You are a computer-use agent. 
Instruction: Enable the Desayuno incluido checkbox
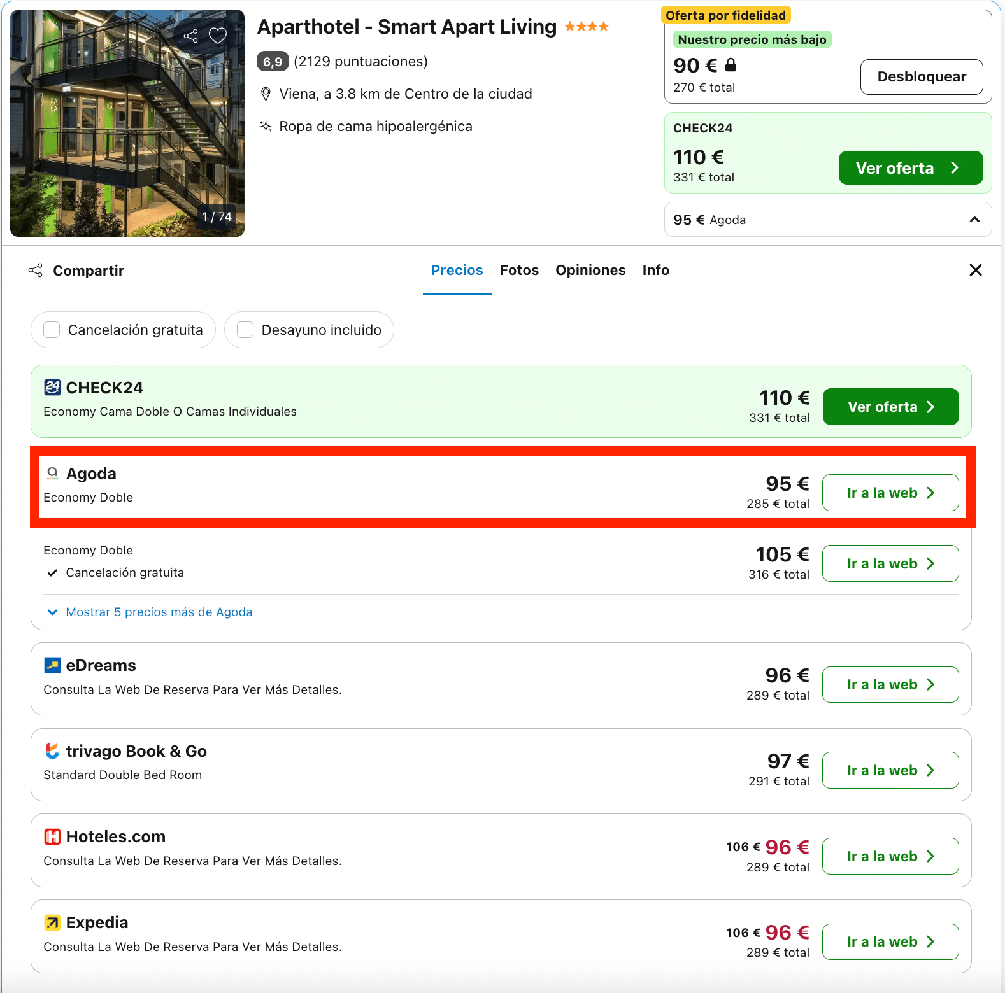tap(245, 330)
